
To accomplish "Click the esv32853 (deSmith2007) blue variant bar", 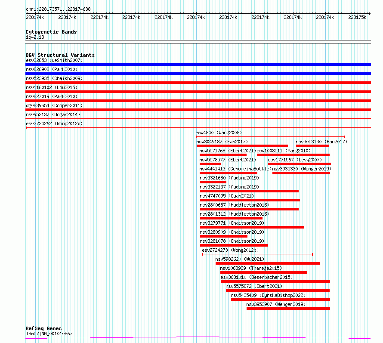I will click(x=198, y=65).
